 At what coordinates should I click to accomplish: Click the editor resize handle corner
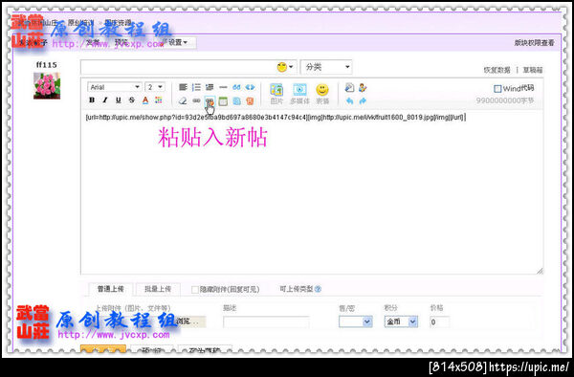point(540,271)
